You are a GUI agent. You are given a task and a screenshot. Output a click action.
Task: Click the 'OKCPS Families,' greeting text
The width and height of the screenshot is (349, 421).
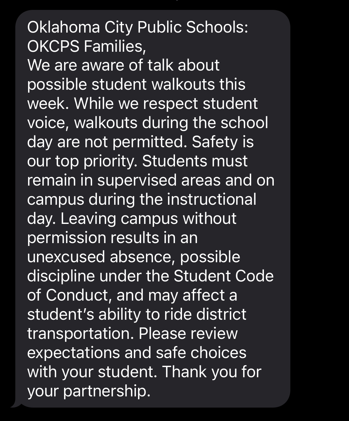coord(86,47)
